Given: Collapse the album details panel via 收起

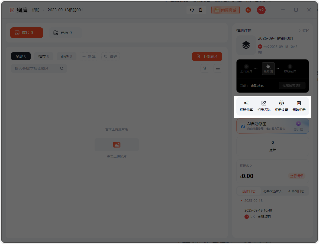Looking at the screenshot, I should click(304, 31).
